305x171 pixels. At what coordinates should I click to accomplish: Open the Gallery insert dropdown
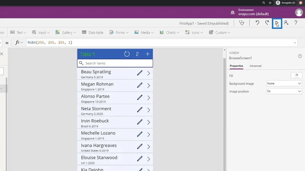pyautogui.click(x=66, y=32)
